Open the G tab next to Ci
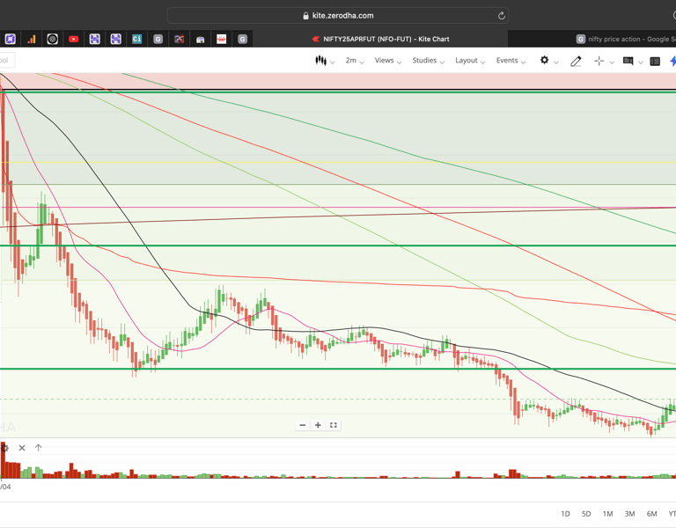The image size is (676, 528). (158, 40)
